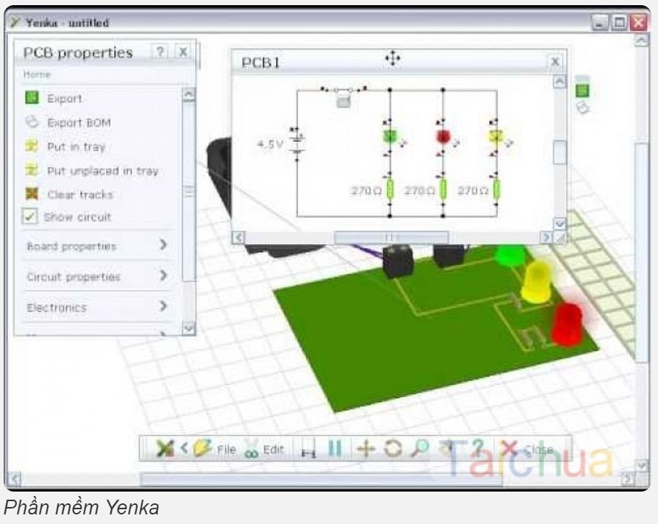This screenshot has width=658, height=524.
Task: Click the Export BOM icon
Action: click(x=32, y=122)
